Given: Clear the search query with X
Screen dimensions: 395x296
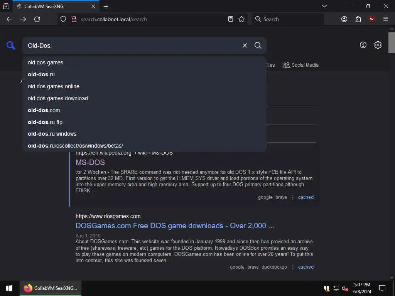Looking at the screenshot, I should click(245, 45).
